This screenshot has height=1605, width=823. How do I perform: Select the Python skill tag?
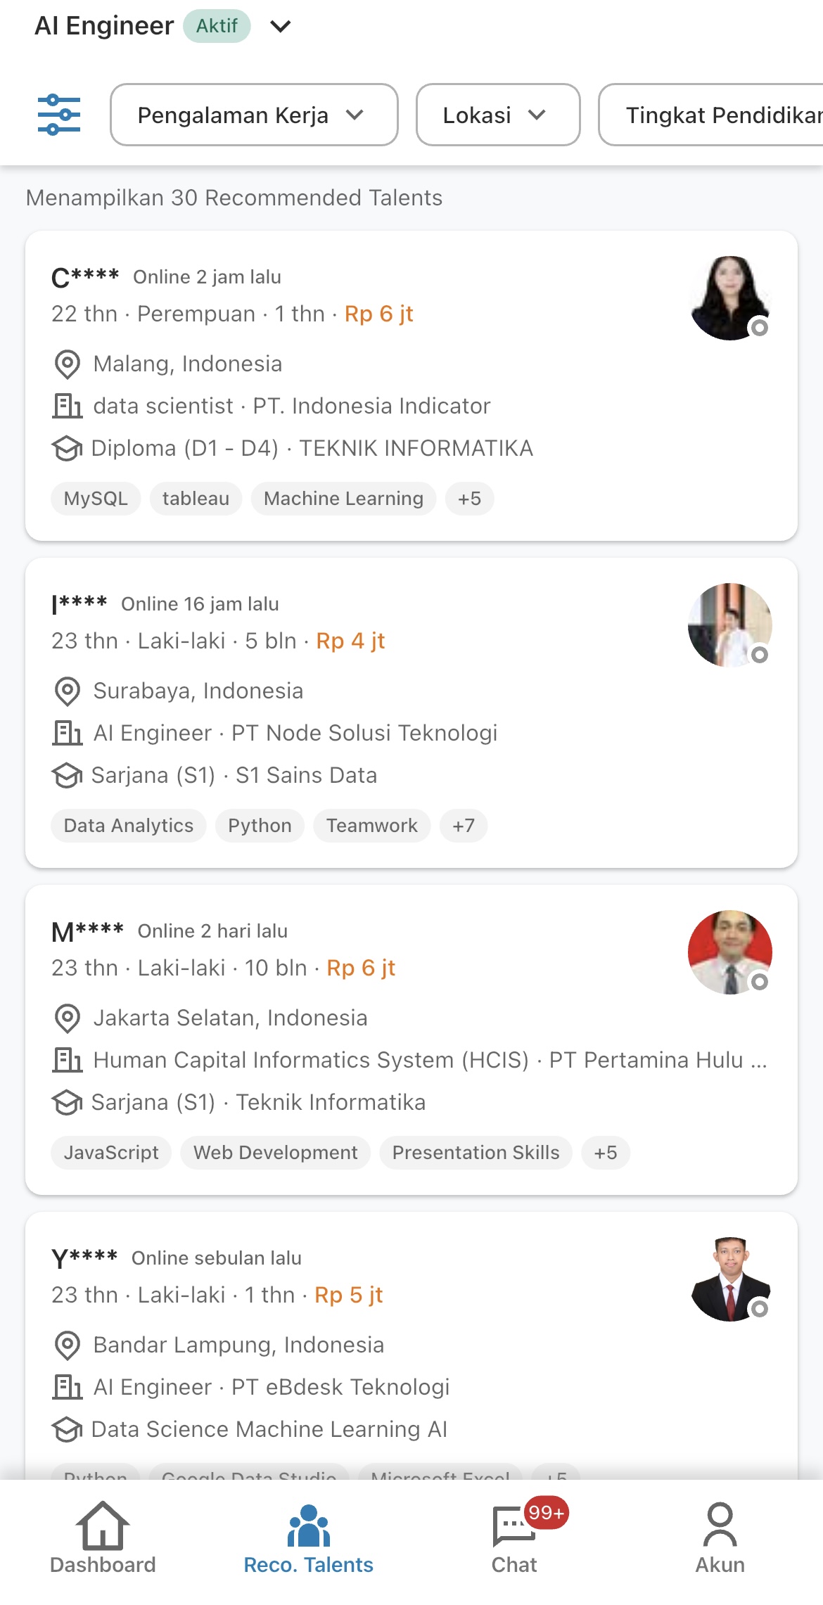pos(259,826)
